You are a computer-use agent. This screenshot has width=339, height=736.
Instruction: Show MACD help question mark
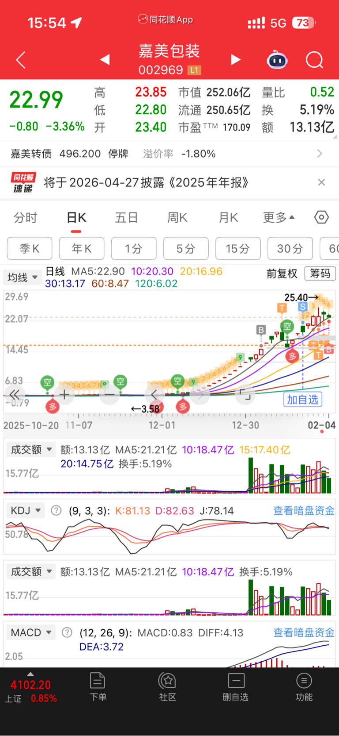pos(67,633)
